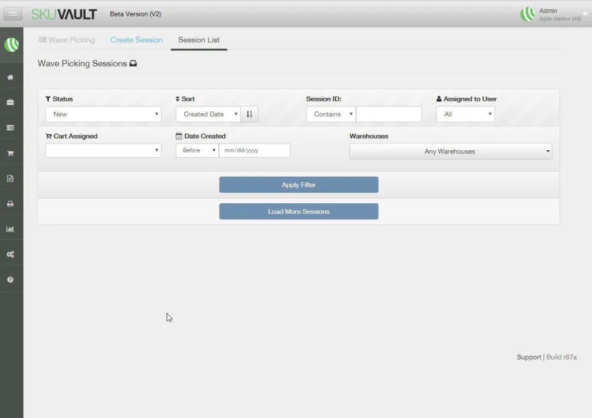Select the Session List tab
This screenshot has height=418, width=592.
coord(199,39)
